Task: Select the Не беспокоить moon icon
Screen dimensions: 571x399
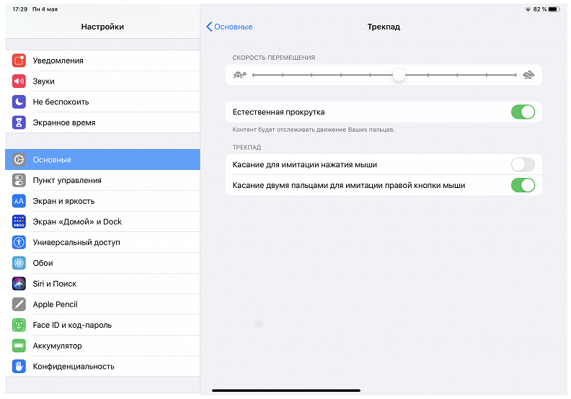Action: (x=19, y=102)
